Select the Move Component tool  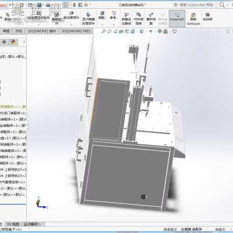click(71, 16)
